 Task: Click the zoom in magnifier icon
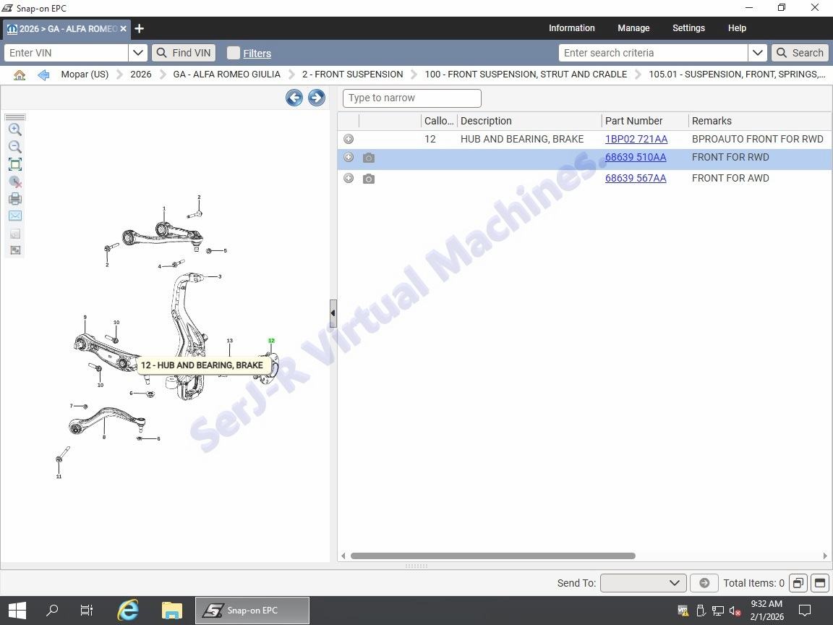14,129
